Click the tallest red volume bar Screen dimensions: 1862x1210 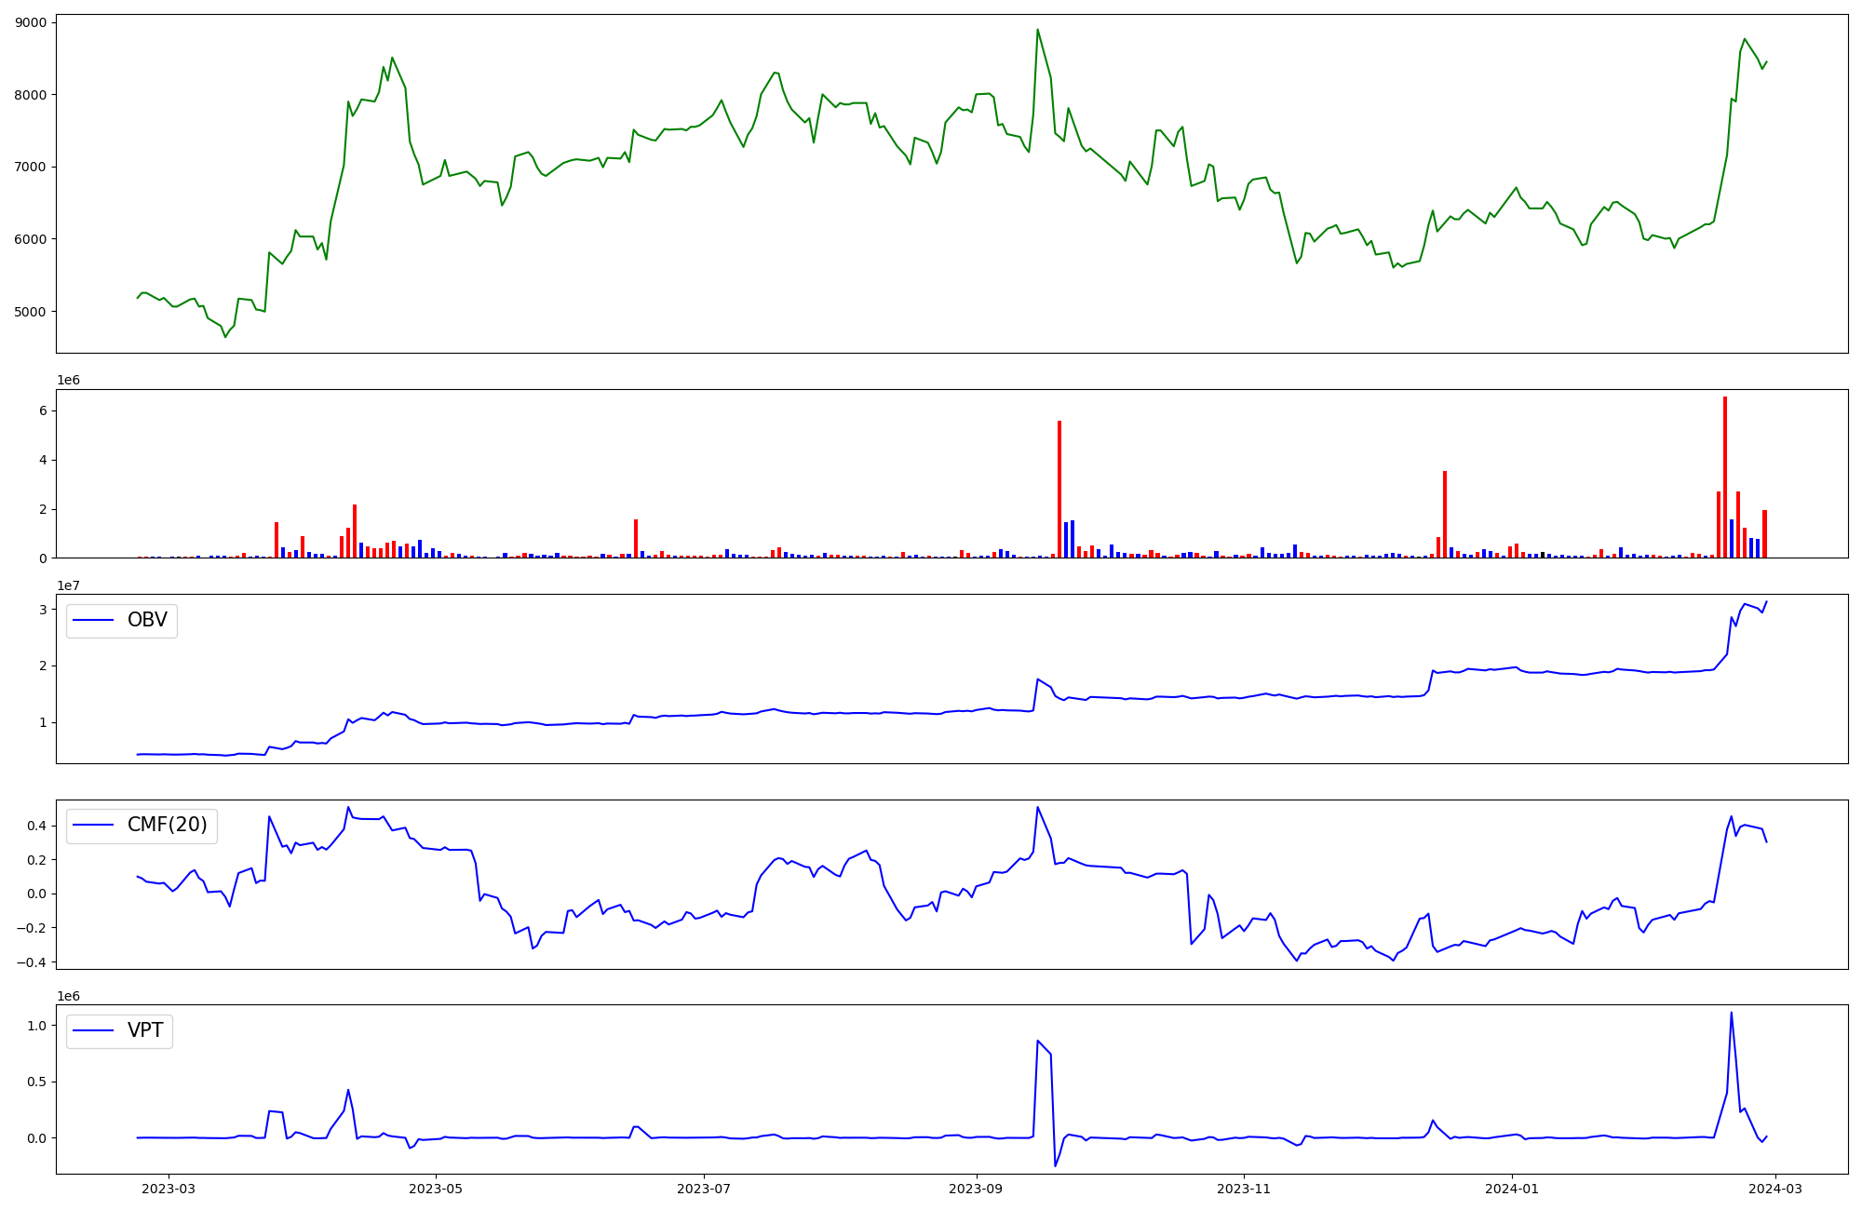pos(1724,477)
